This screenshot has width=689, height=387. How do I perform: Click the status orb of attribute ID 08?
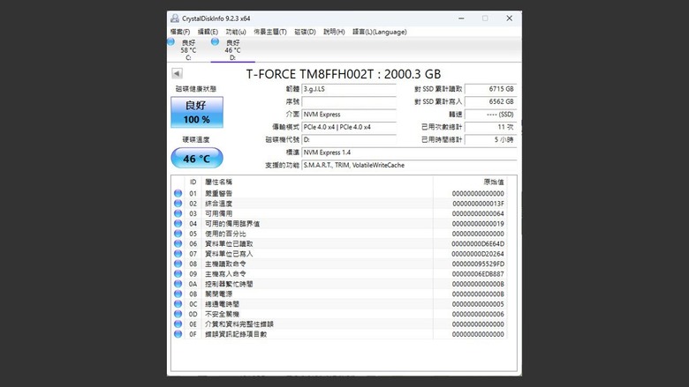tap(178, 264)
